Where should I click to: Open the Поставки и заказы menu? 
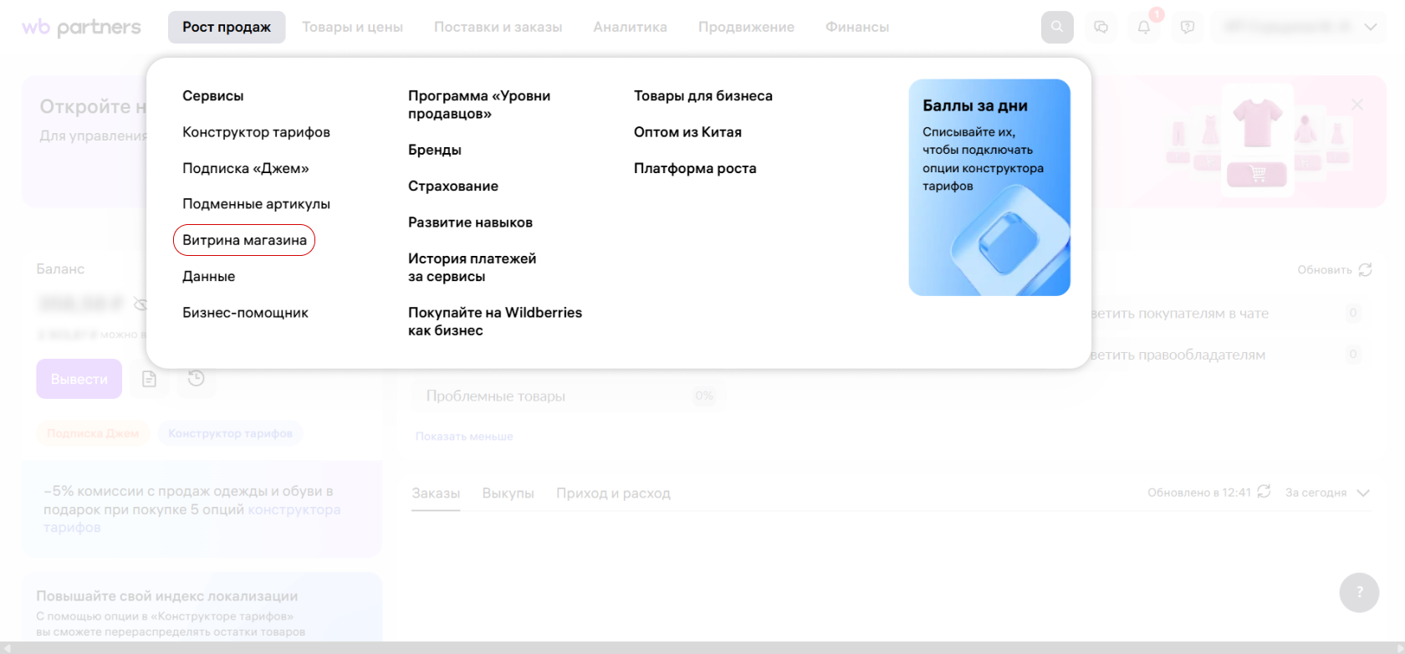498,27
